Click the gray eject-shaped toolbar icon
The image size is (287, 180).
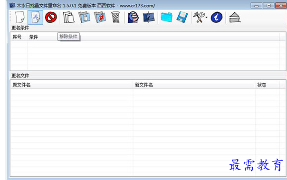pyautogui.click(x=235, y=18)
